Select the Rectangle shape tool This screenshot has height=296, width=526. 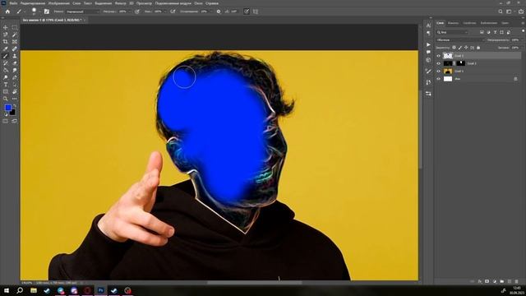[x=6, y=91]
